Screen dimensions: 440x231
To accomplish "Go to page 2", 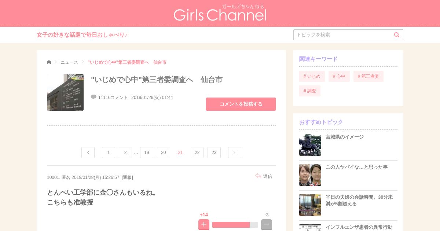I will pos(125,153).
